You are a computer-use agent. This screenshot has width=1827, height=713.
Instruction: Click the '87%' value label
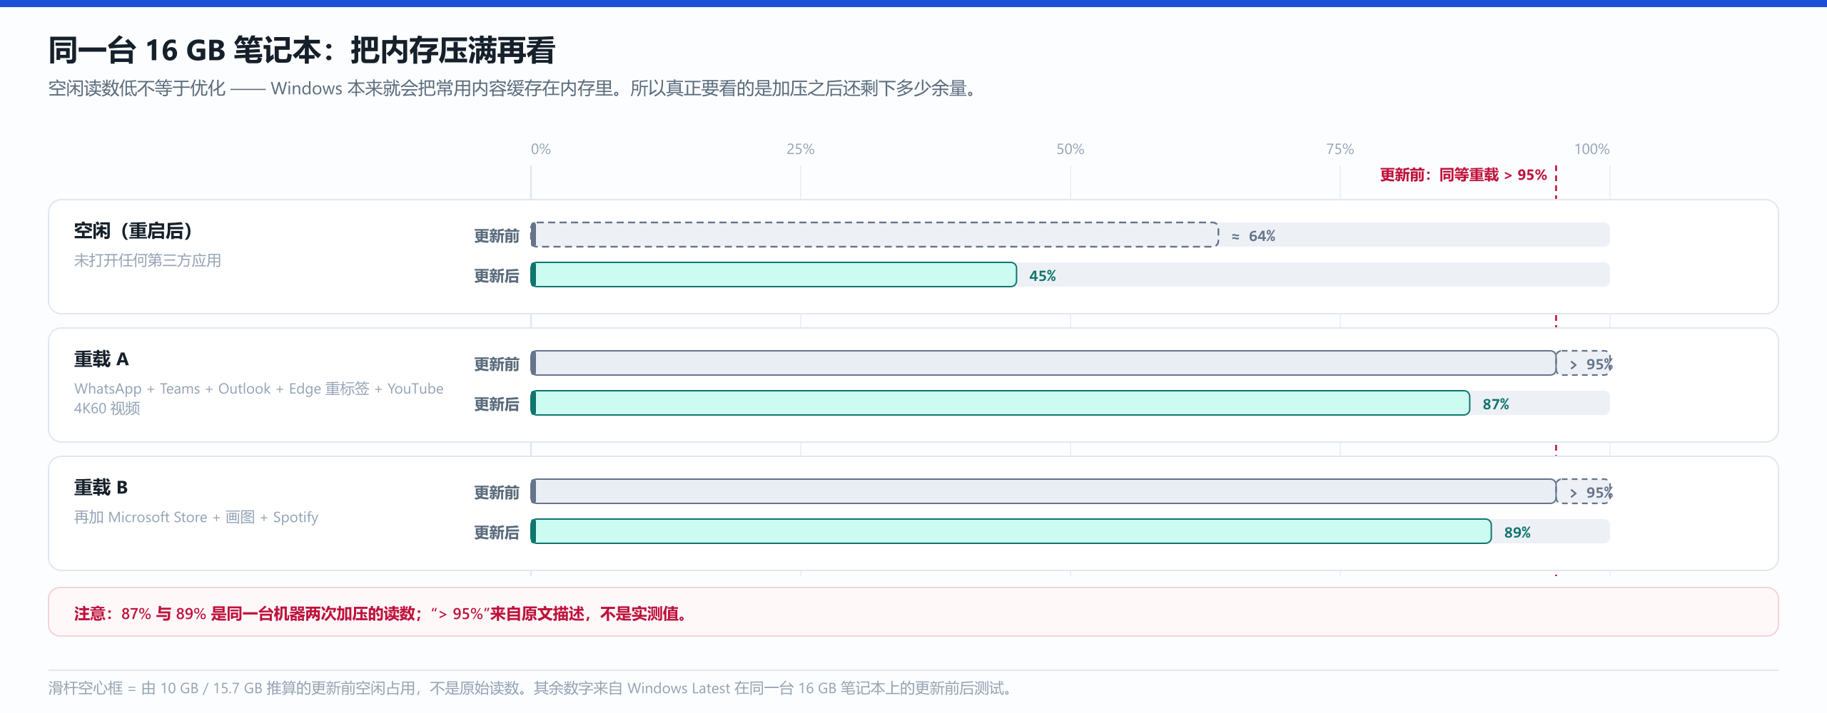(x=1496, y=404)
